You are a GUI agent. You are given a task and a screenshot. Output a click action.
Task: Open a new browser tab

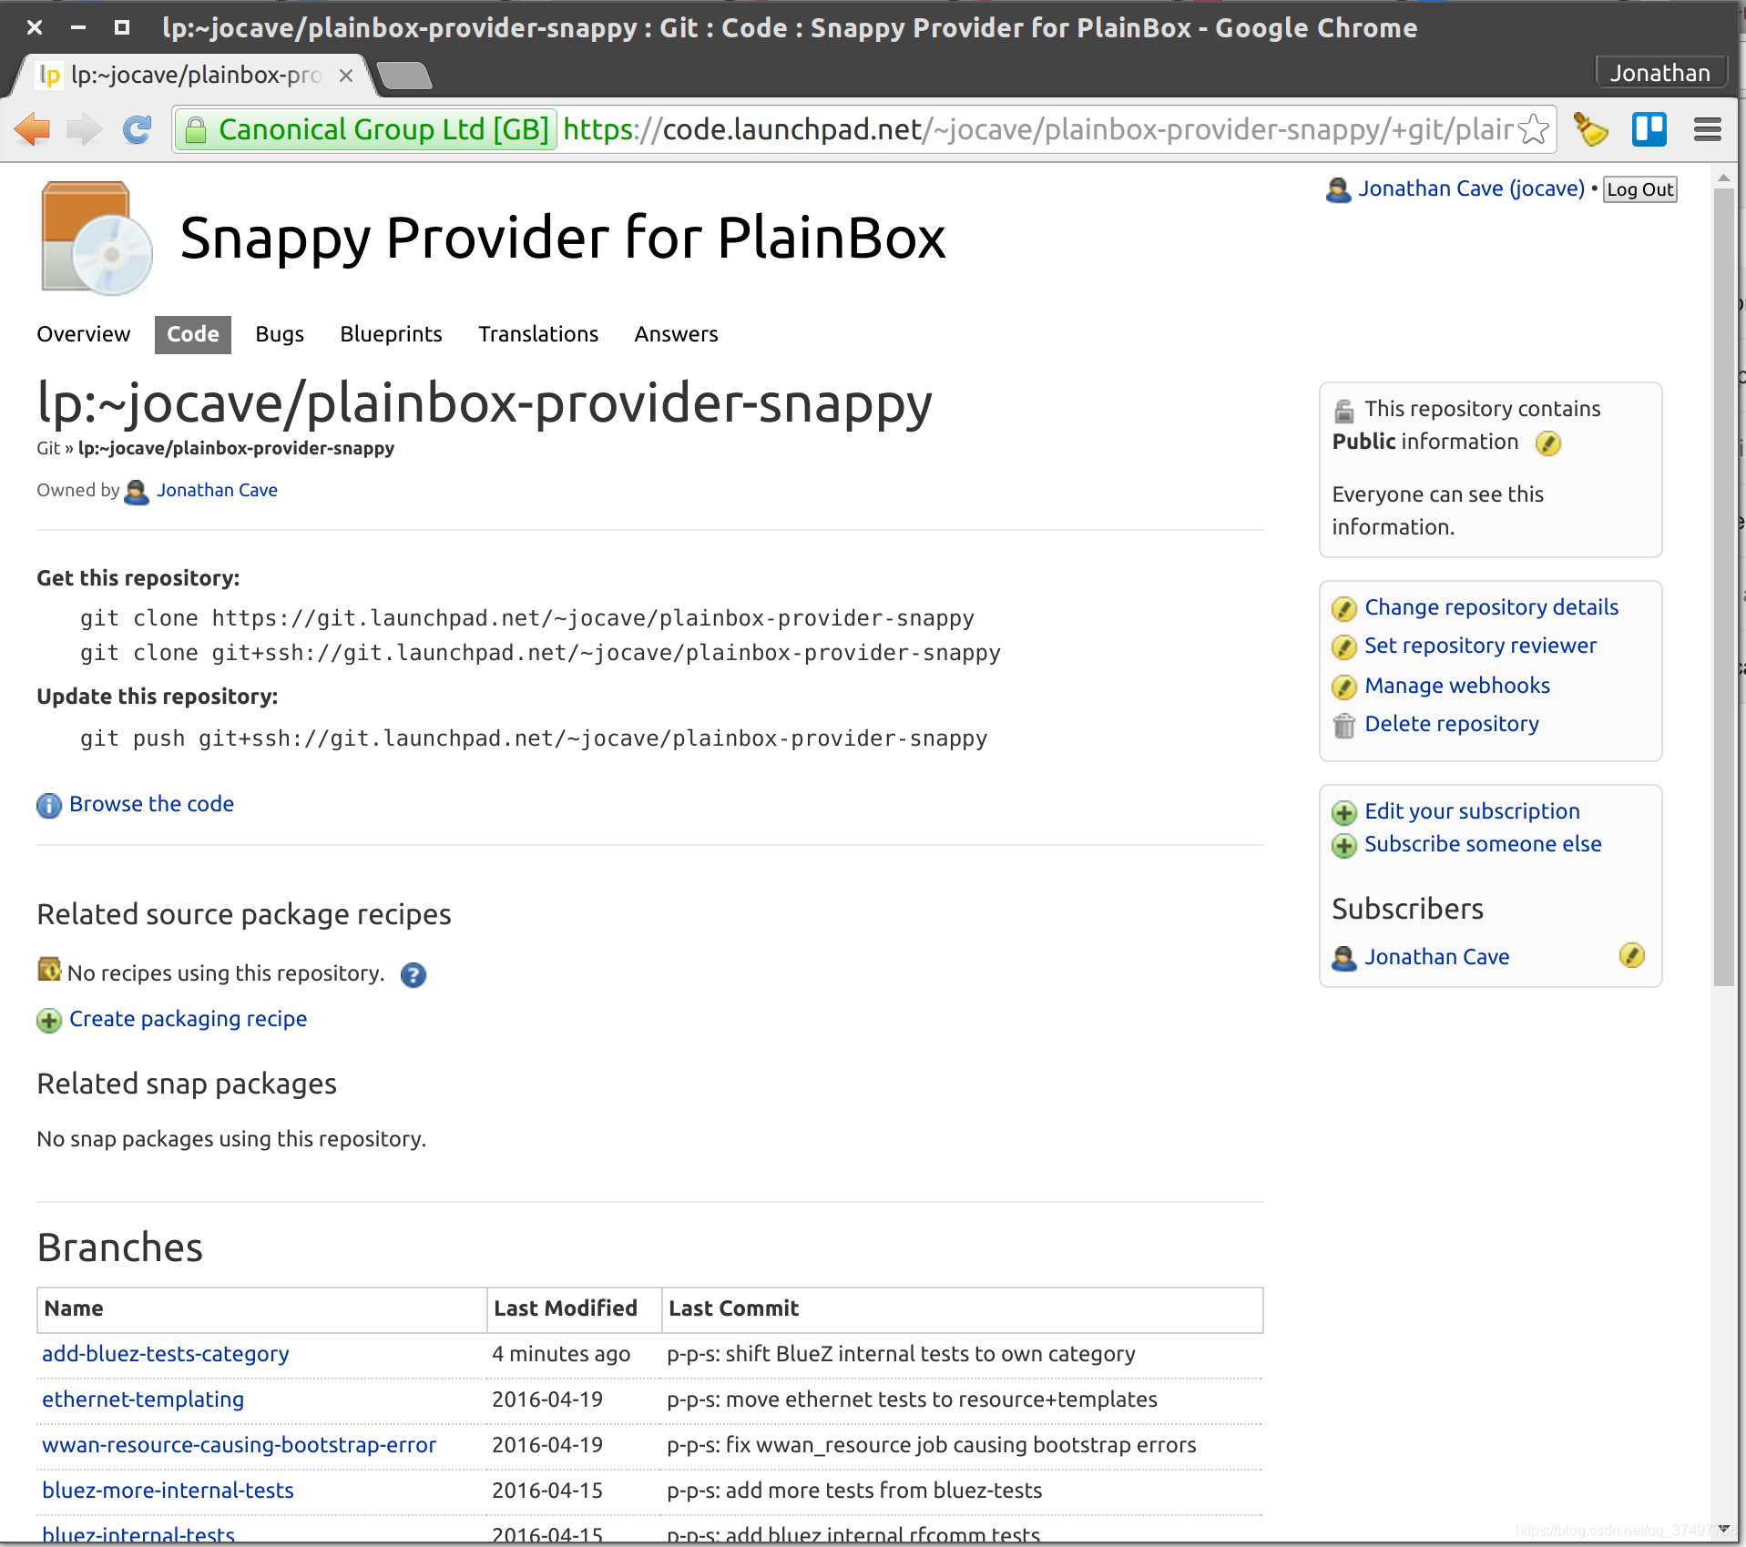point(404,76)
